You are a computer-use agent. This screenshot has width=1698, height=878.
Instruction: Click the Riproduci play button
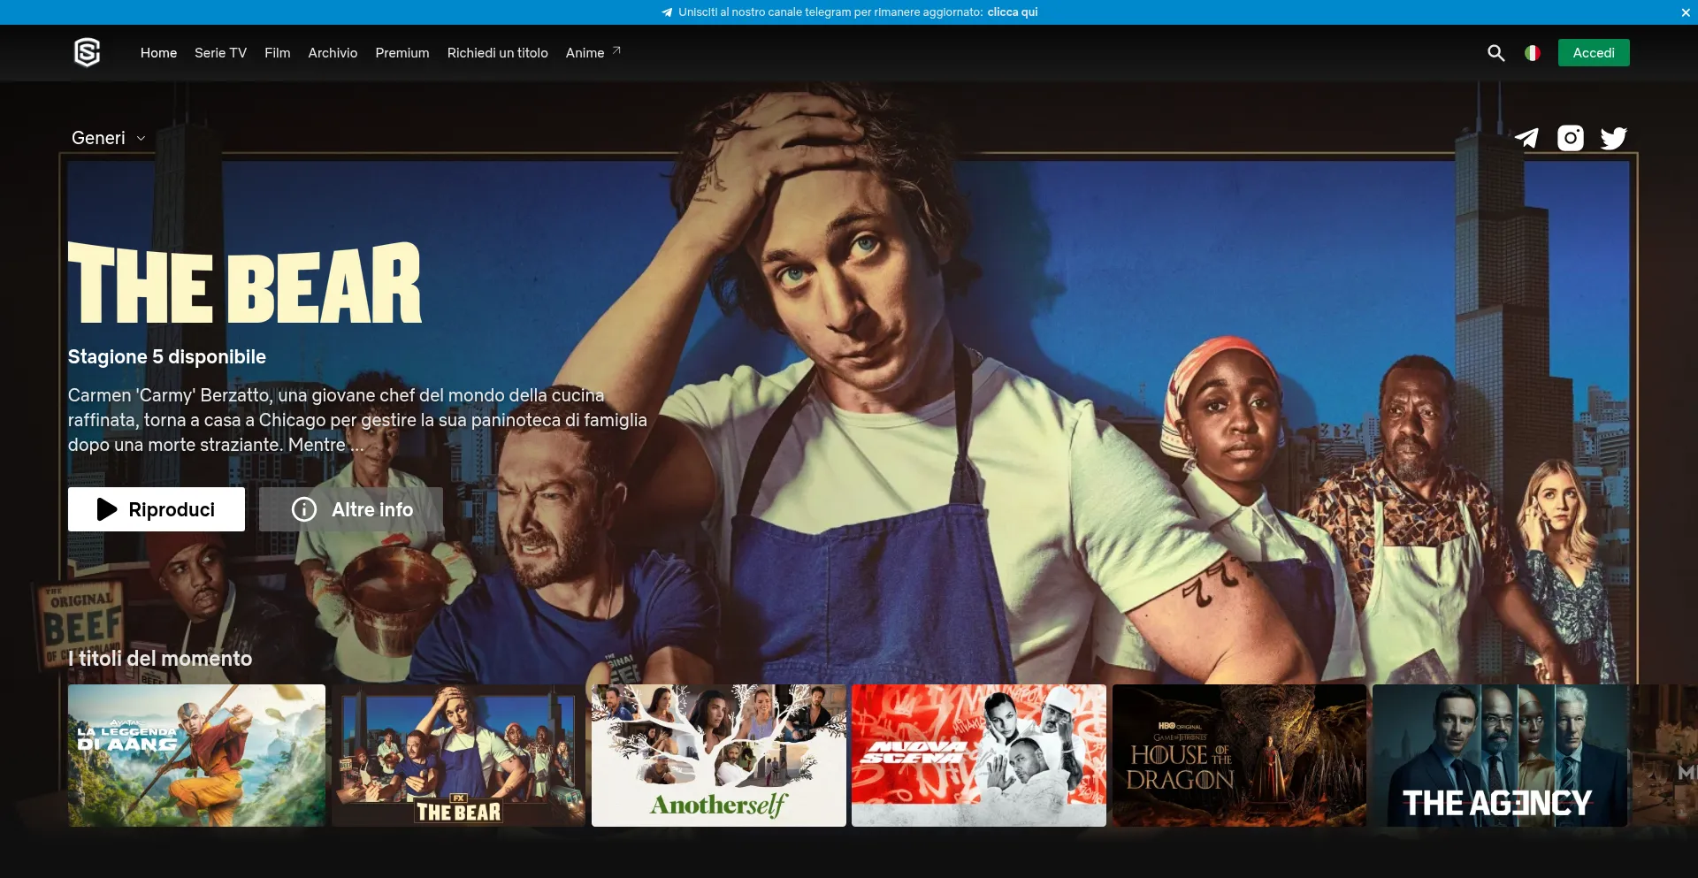tap(157, 509)
